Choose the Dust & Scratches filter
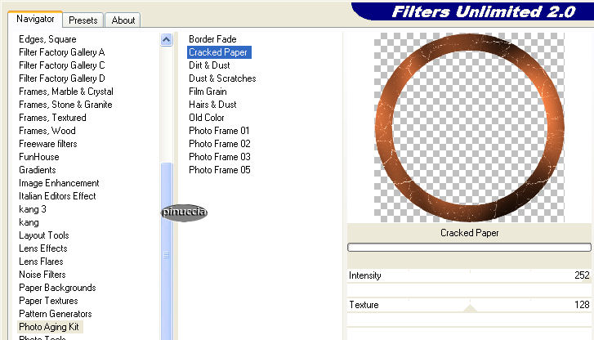 pos(222,78)
